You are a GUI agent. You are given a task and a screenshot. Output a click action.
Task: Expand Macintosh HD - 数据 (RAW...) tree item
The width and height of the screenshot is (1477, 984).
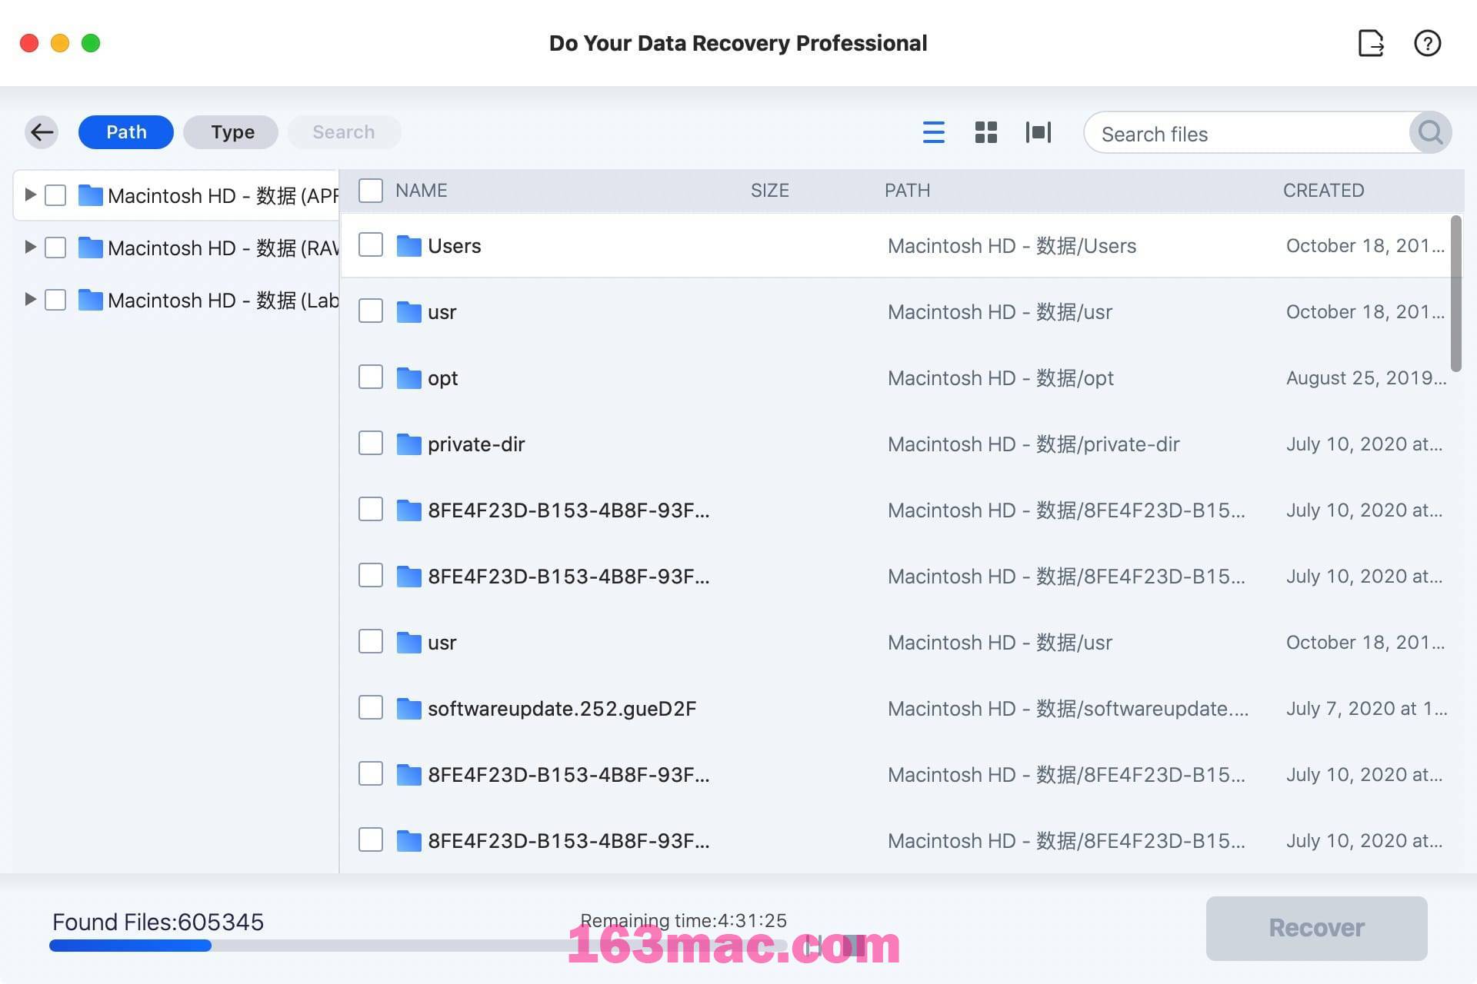(x=28, y=247)
